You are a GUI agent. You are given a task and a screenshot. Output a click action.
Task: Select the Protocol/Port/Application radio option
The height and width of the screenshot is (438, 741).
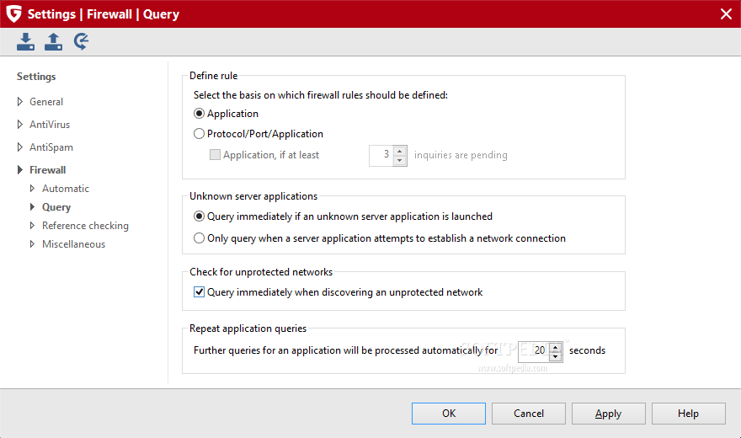199,134
